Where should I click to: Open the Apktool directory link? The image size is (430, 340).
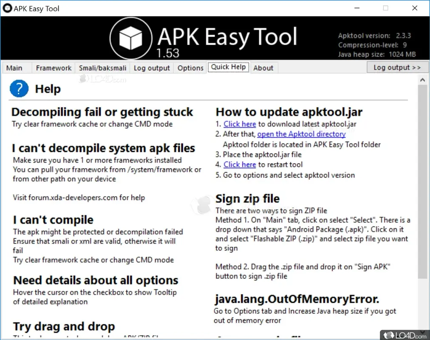coord(301,134)
